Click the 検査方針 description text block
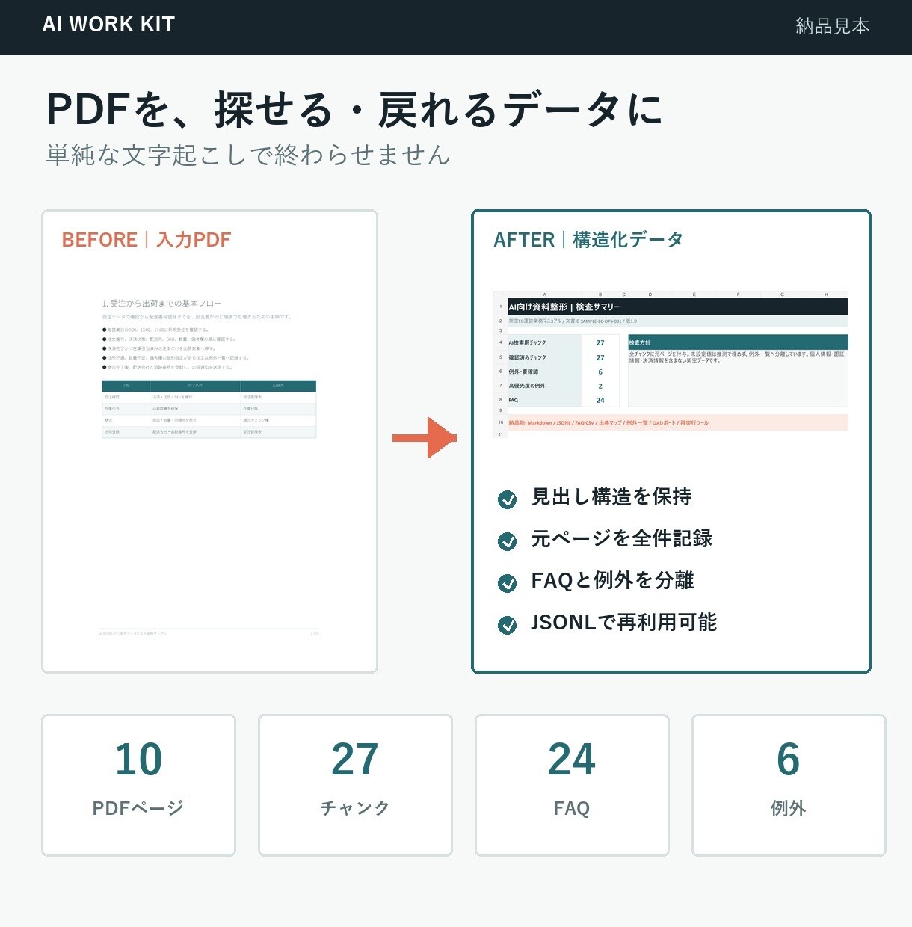The height and width of the screenshot is (927, 912). (x=737, y=357)
